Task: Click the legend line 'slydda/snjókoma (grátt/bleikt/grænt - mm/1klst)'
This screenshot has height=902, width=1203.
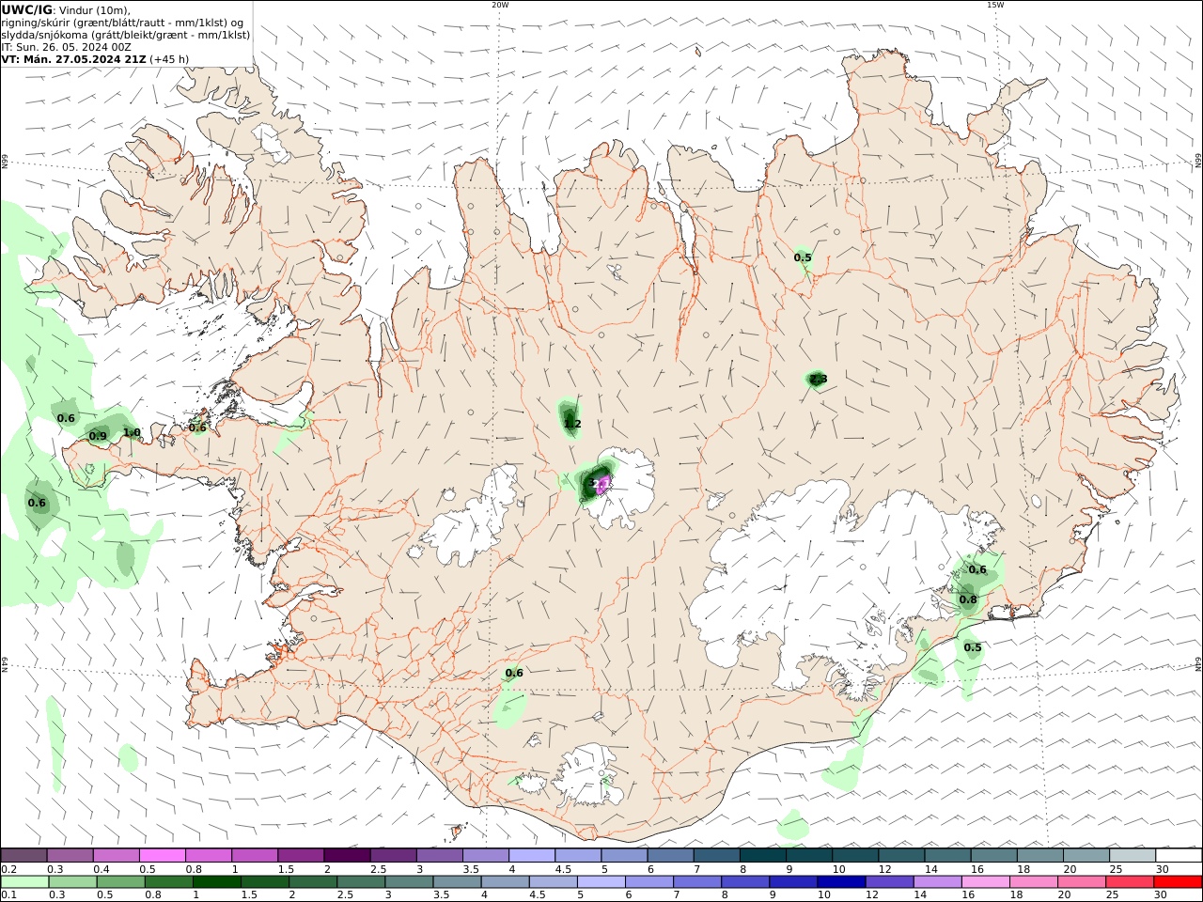Action: pyautogui.click(x=126, y=34)
